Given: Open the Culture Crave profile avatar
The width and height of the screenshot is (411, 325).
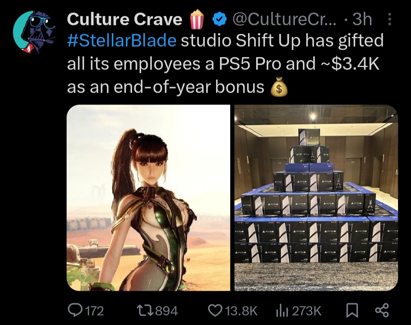Looking at the screenshot, I should point(34,32).
